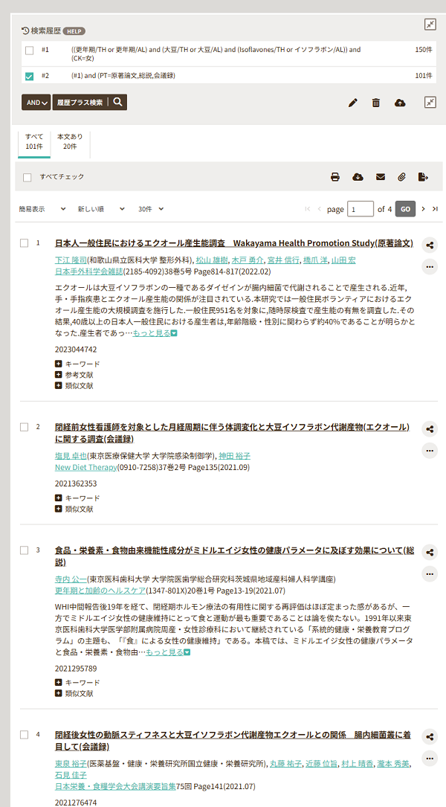The height and width of the screenshot is (807, 446).
Task: Download results using the cloud download icon
Action: click(358, 177)
